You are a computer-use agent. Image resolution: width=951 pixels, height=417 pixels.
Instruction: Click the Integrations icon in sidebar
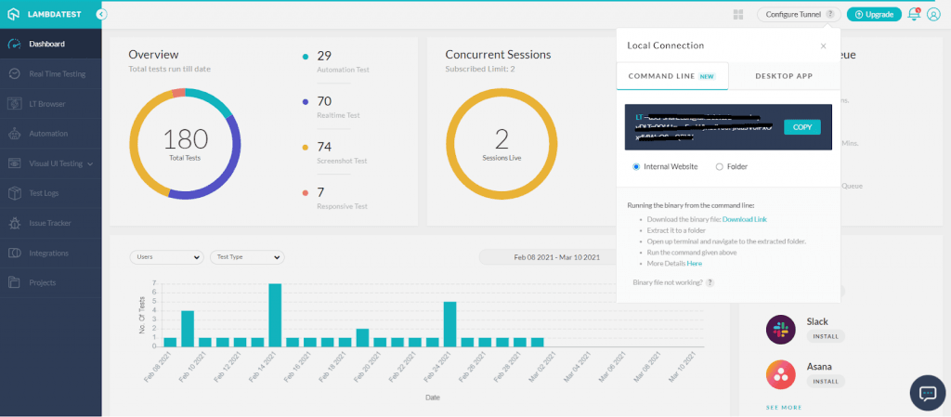[x=15, y=253]
